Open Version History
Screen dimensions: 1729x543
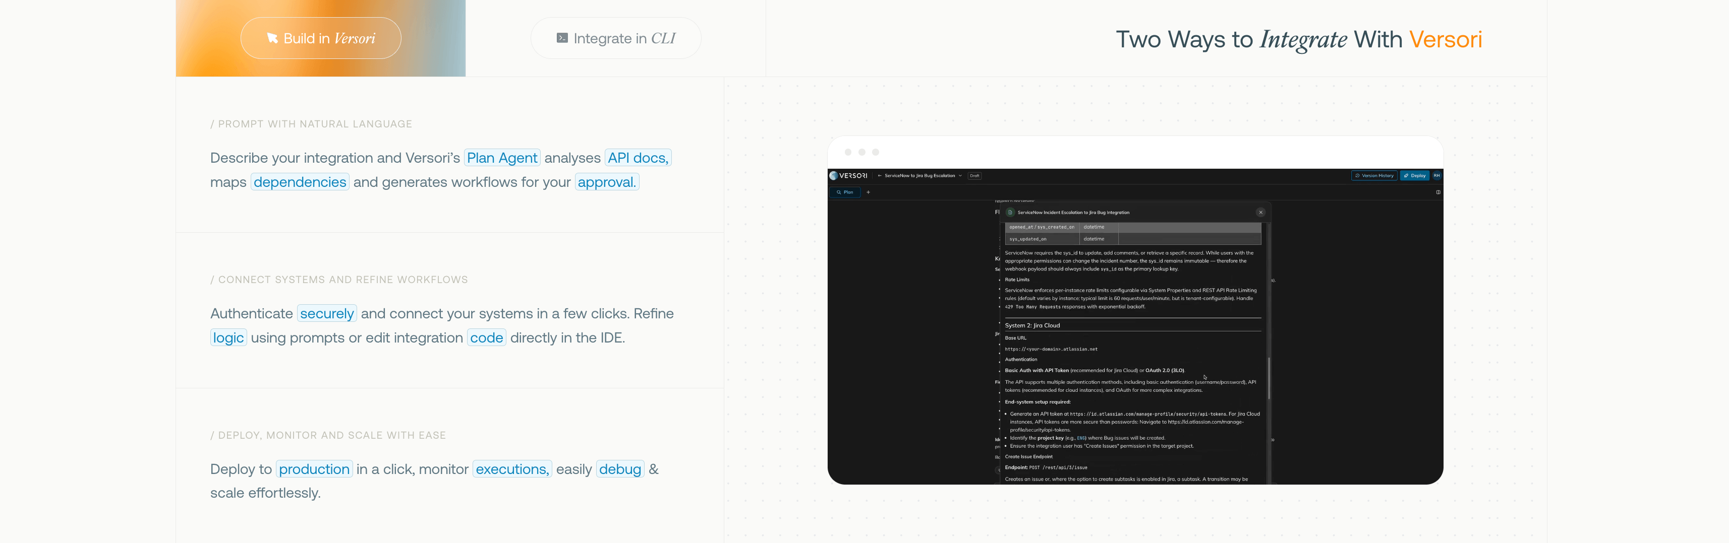coord(1374,176)
